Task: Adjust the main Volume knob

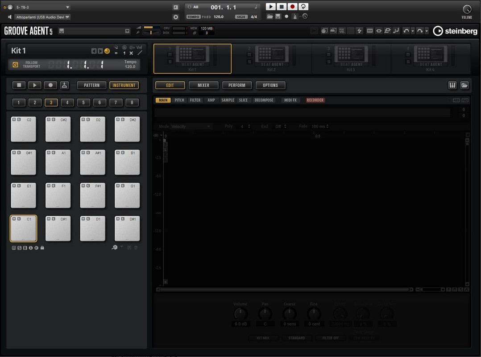Action: click(467, 9)
